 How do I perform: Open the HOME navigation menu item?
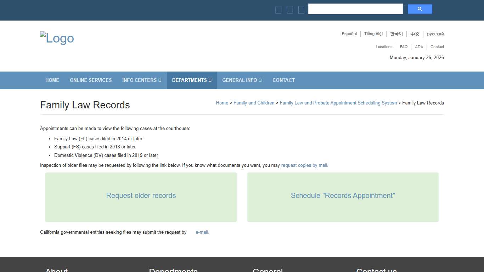coord(52,80)
